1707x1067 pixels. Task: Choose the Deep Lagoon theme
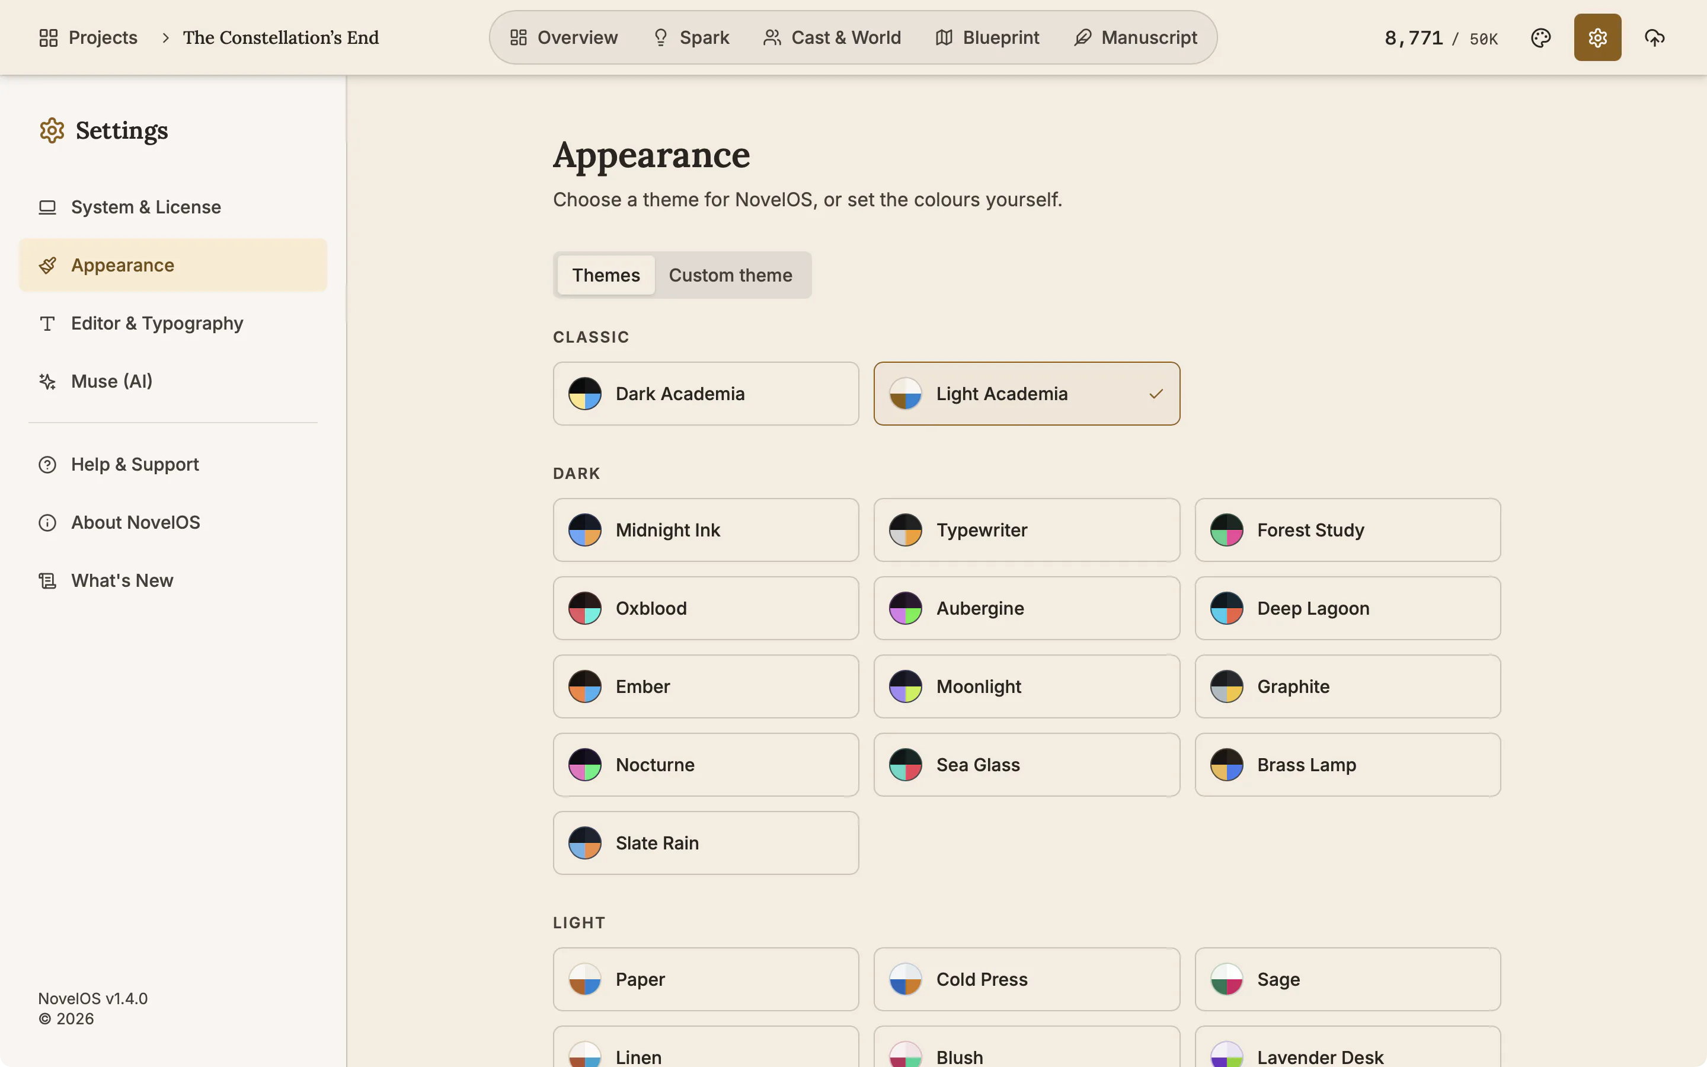[1347, 608]
